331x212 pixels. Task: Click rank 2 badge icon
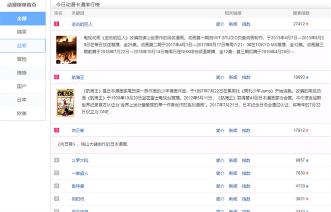coord(57,77)
